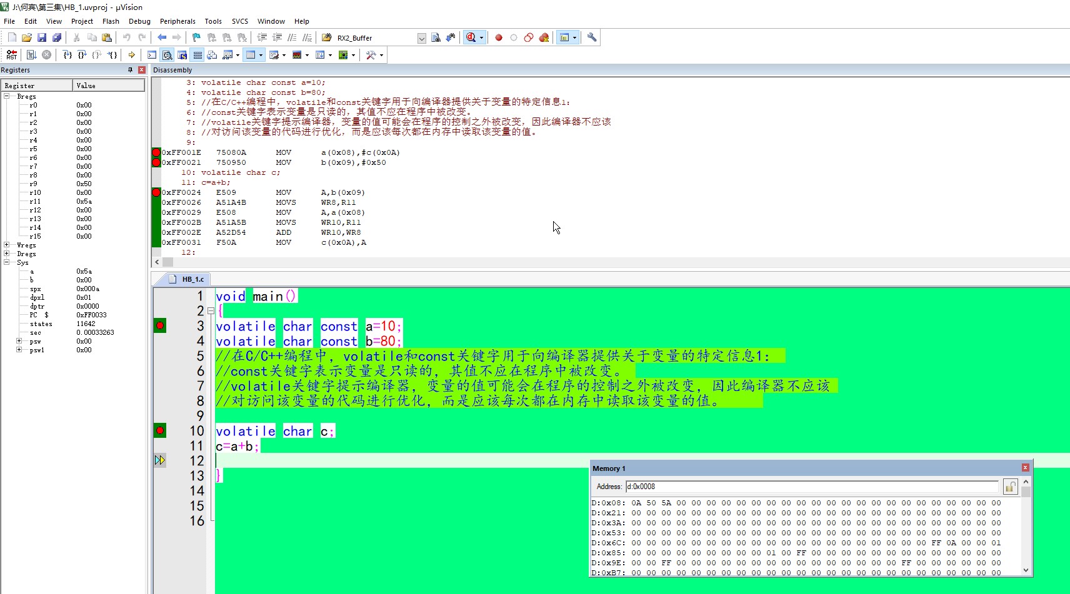Viewport: 1070px width, 594px height.
Task: Click the Step Over debug icon
Action: tap(82, 55)
